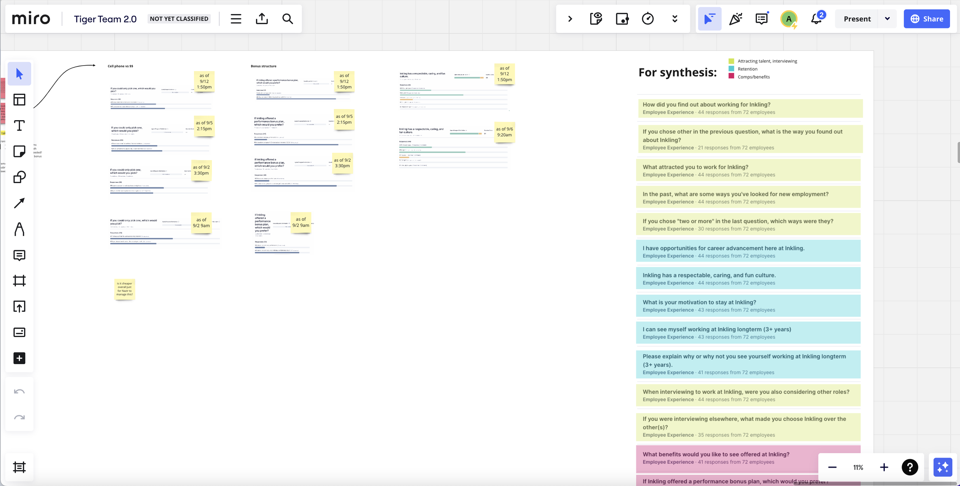
Task: Select the Frame tool
Action: pyautogui.click(x=19, y=281)
